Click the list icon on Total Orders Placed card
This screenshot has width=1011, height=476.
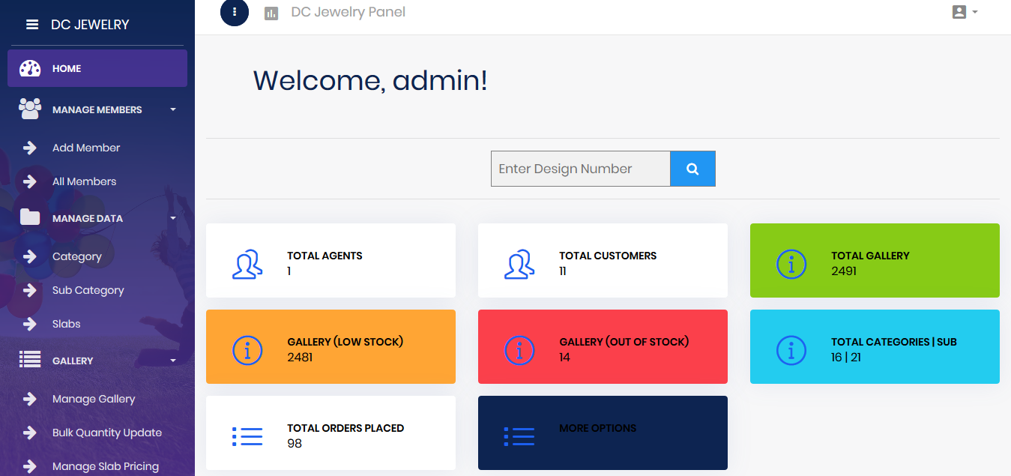pyautogui.click(x=247, y=436)
